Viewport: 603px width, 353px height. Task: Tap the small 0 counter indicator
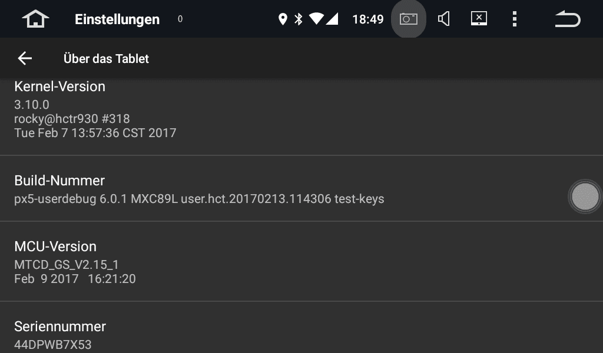click(x=180, y=19)
